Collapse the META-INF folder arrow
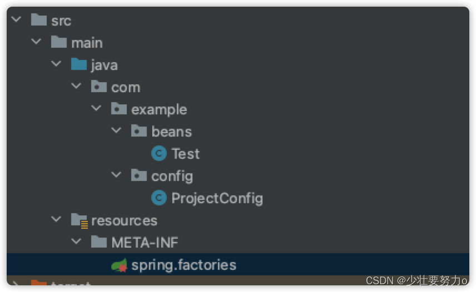The height and width of the screenshot is (292, 476). pos(76,242)
